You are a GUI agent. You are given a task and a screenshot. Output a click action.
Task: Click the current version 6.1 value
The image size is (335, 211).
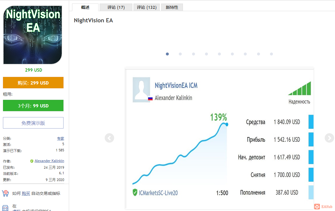[x=61, y=173]
